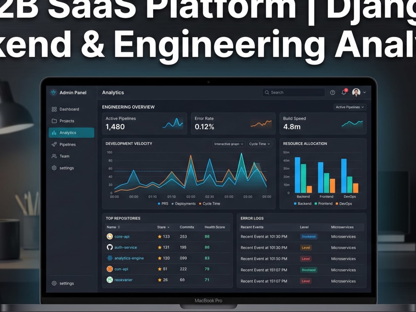This screenshot has width=416, height=312.
Task: Click the star icon for core-api
Action: 159,236
